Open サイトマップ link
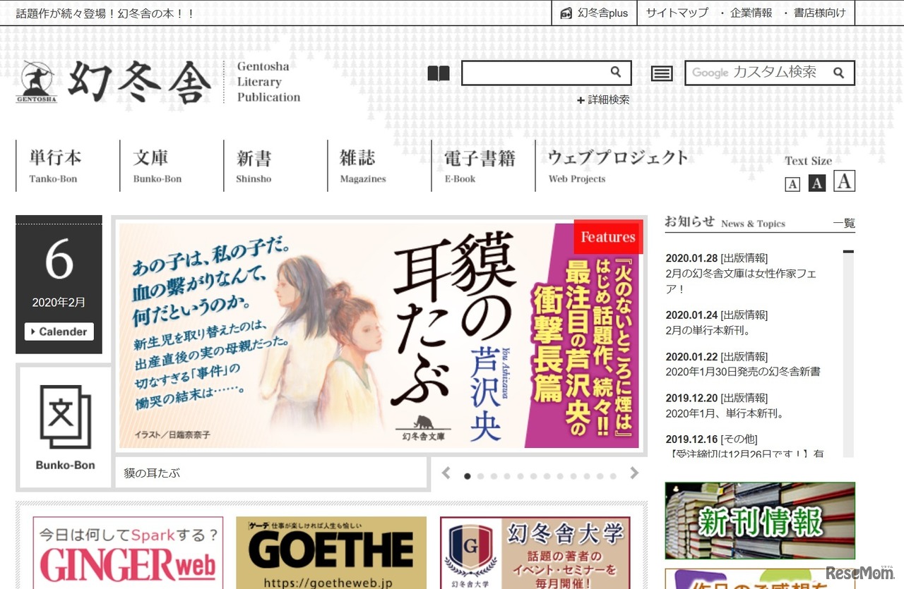 (x=677, y=13)
